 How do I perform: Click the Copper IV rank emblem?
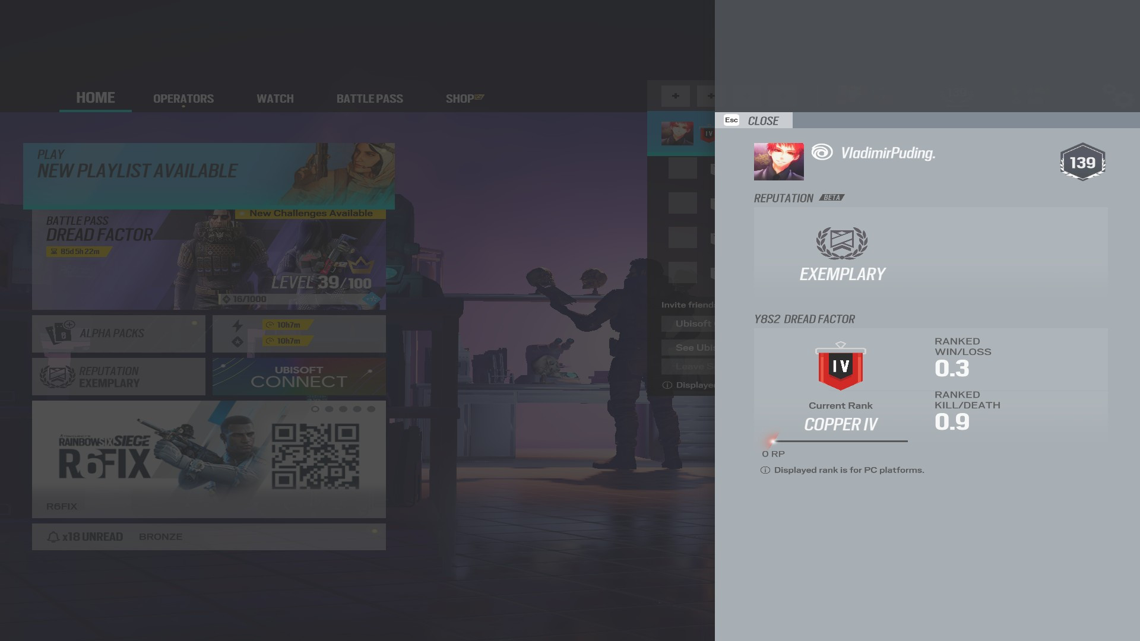click(x=840, y=367)
